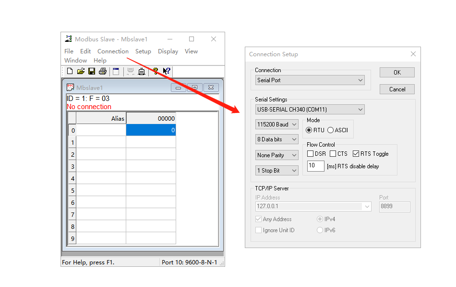Click the New document toolbar icon
The image size is (456, 287).
70,72
